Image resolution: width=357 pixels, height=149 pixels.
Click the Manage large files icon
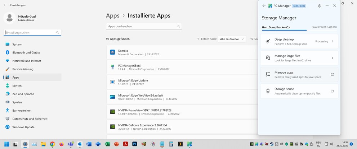[268, 58]
